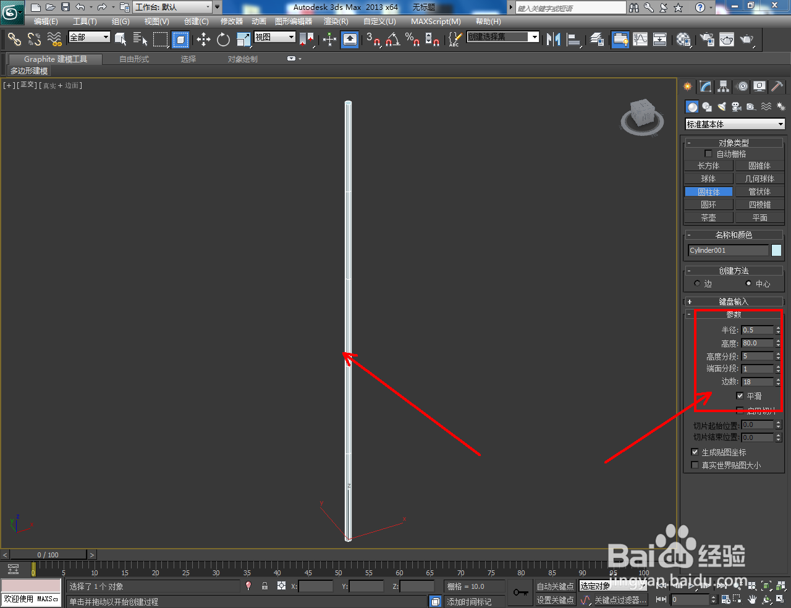Viewport: 791px width, 608px height.
Task: Click the 管状体 creation button
Action: [759, 191]
